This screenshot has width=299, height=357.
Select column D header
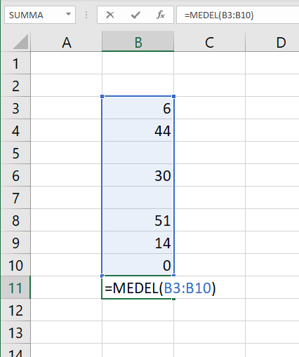(272, 41)
